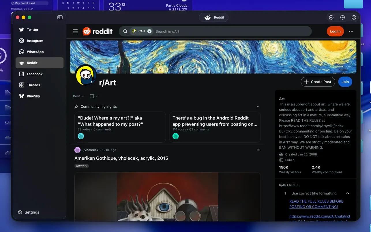Image resolution: width=371 pixels, height=232 pixels.
Task: Click the search magnifier icon
Action: pos(125,31)
